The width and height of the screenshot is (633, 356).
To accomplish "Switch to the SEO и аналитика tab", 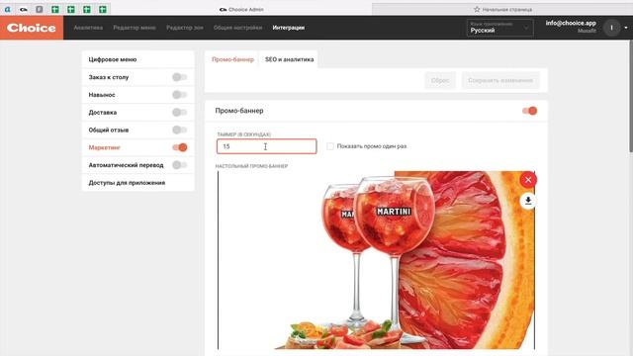I will [289, 59].
